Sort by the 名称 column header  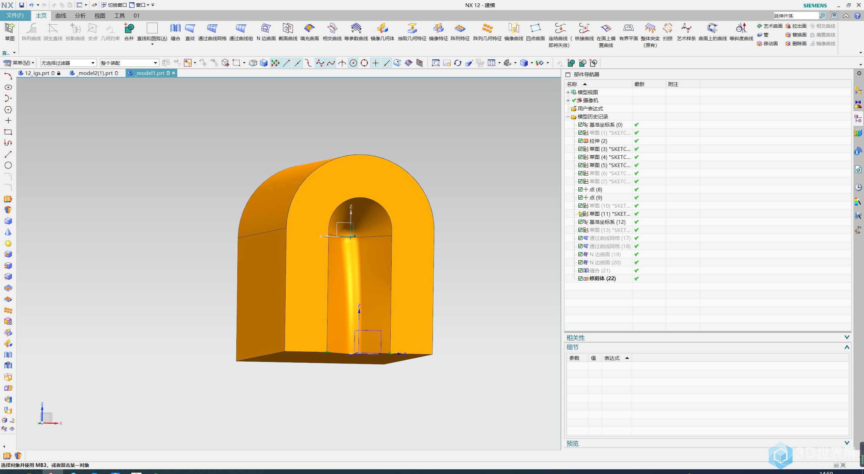[598, 84]
